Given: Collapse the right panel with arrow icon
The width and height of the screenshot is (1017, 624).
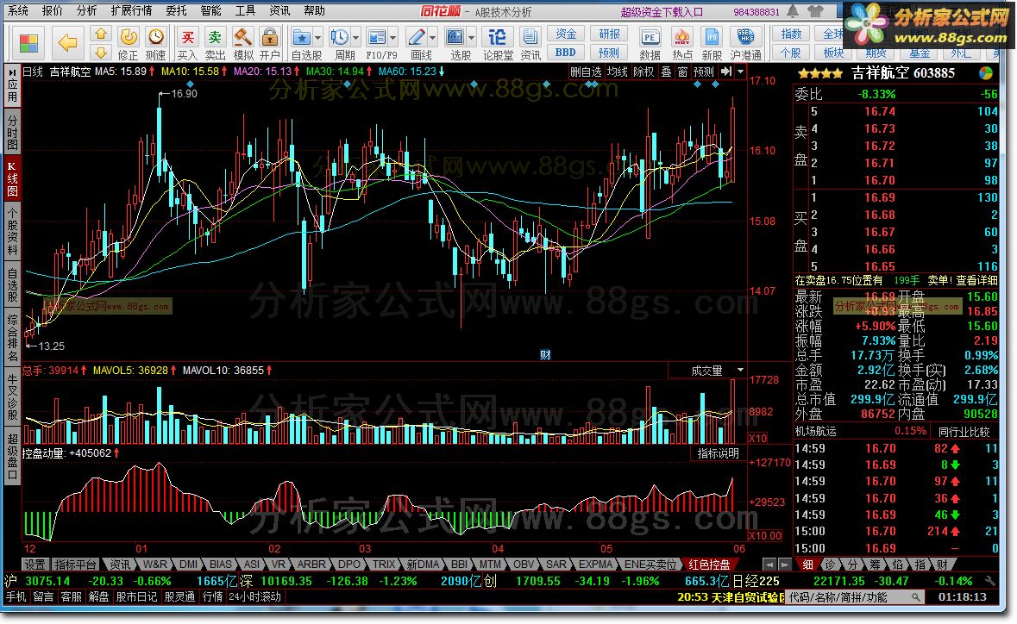Looking at the screenshot, I should 726,72.
